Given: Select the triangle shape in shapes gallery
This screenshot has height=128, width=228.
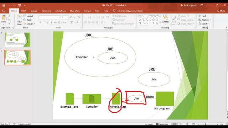Looking at the screenshot, I should point(140,20).
